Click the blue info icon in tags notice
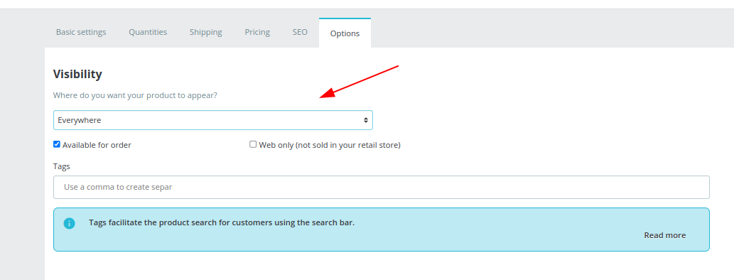734x280 pixels. pos(70,223)
